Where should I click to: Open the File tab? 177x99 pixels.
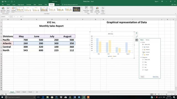coord(2,5)
